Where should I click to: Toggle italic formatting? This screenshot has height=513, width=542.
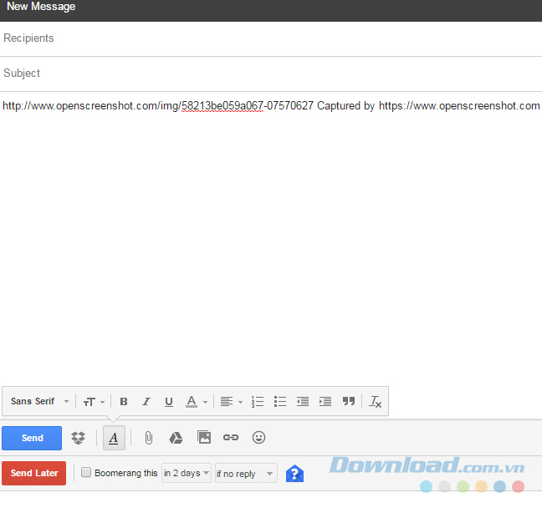[x=146, y=402]
